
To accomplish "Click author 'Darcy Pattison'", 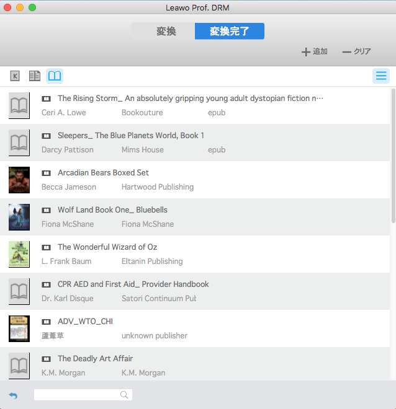I will tap(68, 150).
